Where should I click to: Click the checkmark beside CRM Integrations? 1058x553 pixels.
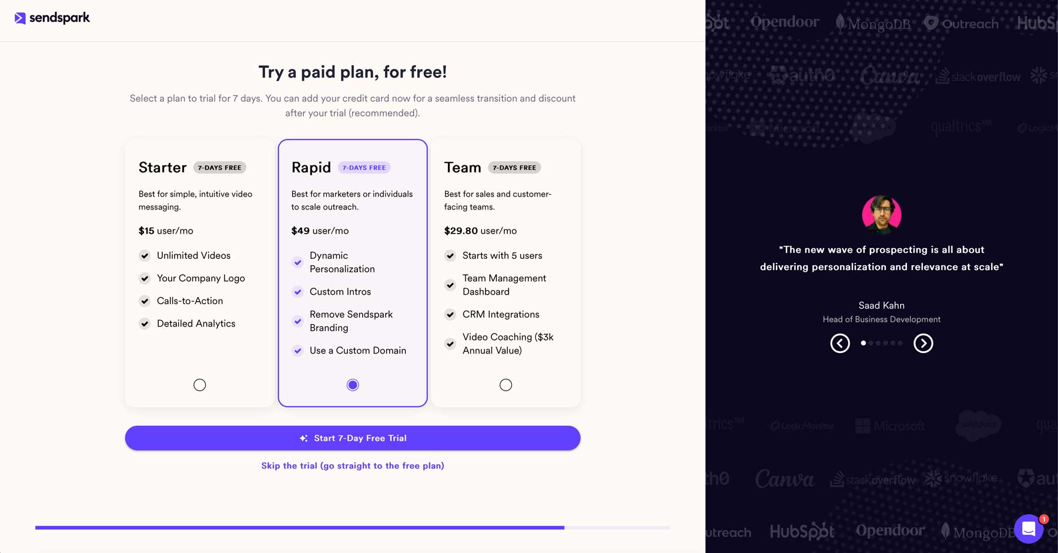point(450,314)
